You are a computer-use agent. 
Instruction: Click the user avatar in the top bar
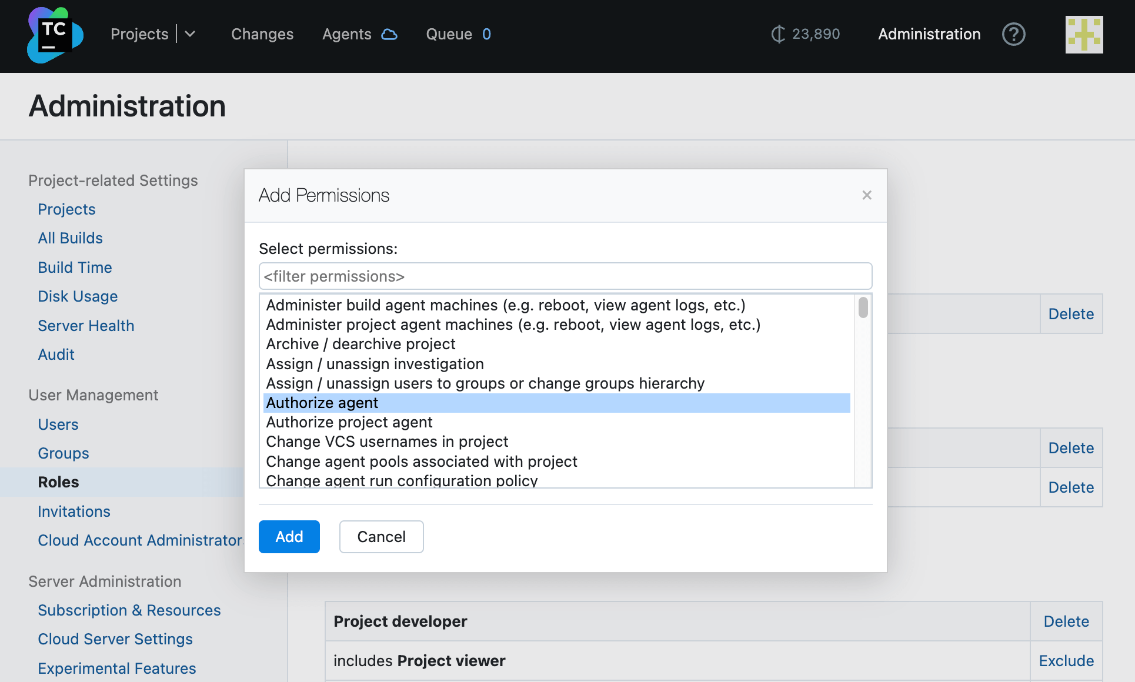click(1085, 34)
